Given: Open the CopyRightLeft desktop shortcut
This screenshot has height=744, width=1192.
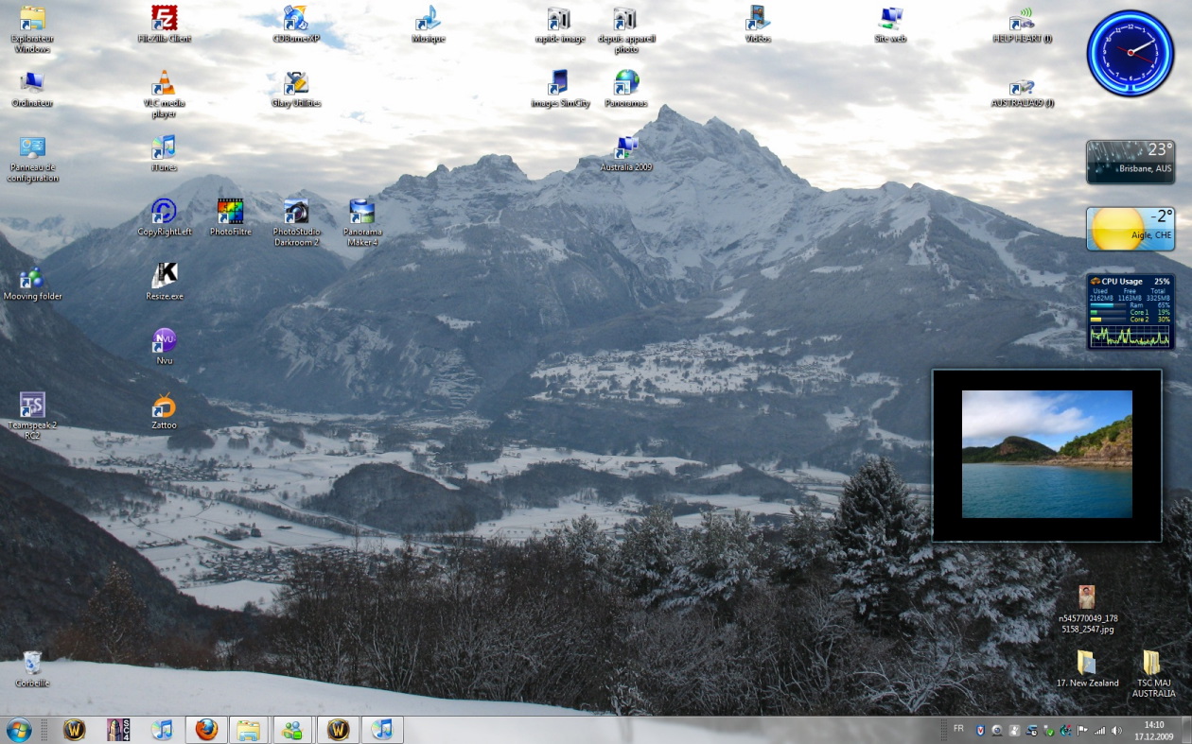Looking at the screenshot, I should (x=165, y=212).
